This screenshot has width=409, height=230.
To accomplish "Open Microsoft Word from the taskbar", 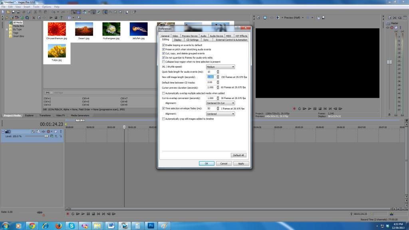I will point(111,226).
